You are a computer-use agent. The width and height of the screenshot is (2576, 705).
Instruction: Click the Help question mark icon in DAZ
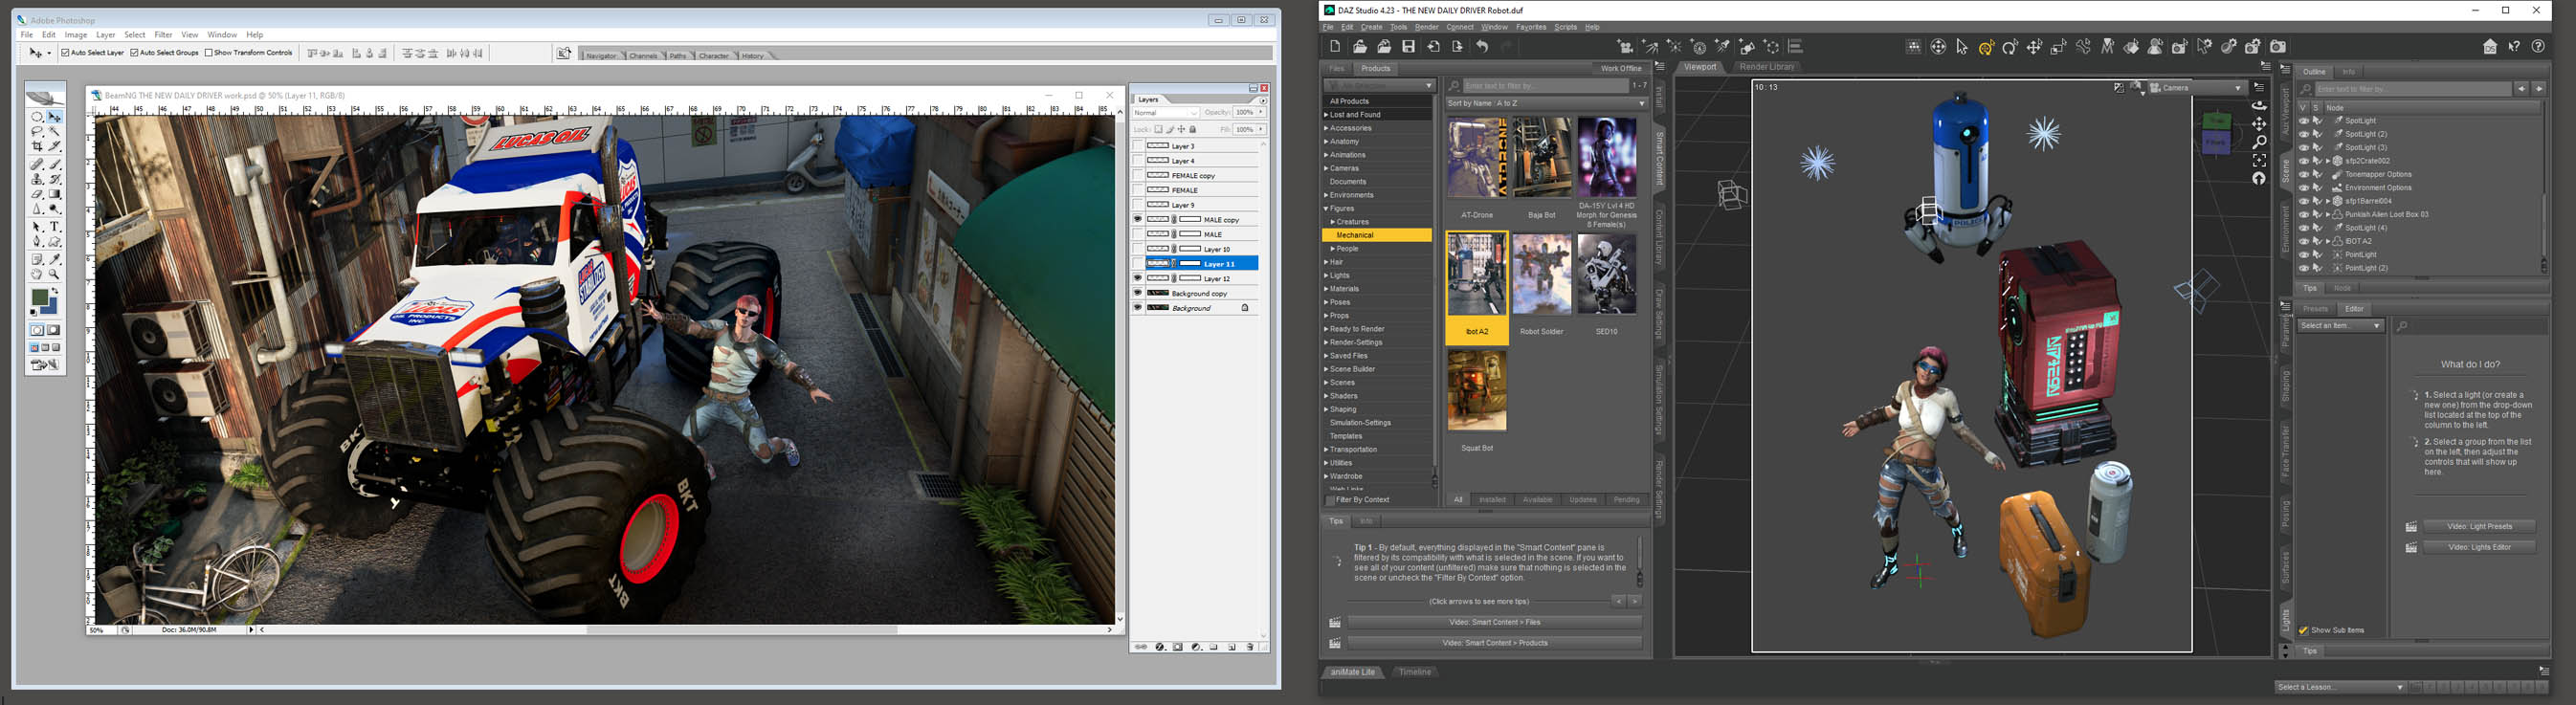pyautogui.click(x=2538, y=46)
